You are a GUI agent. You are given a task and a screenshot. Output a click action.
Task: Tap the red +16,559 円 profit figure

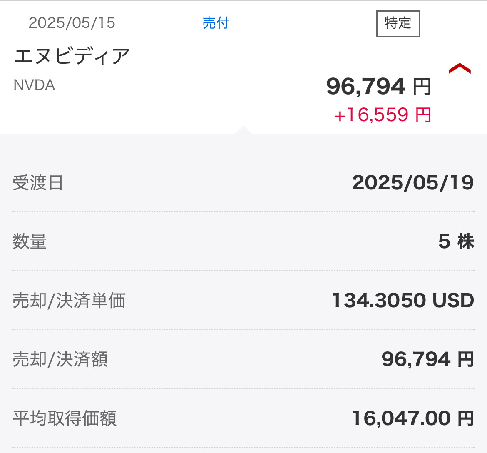pos(382,115)
